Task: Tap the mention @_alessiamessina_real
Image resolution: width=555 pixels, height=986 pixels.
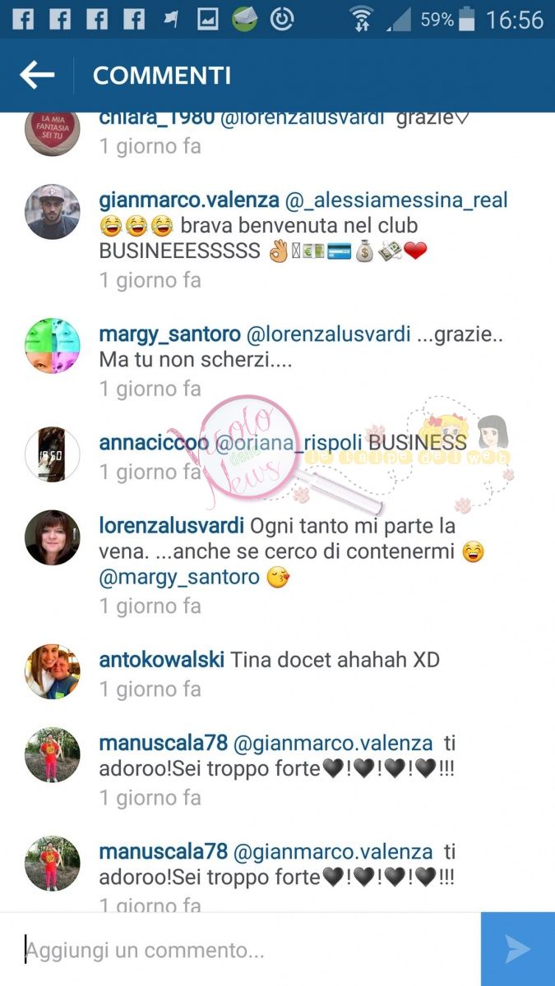Action: pos(396,200)
